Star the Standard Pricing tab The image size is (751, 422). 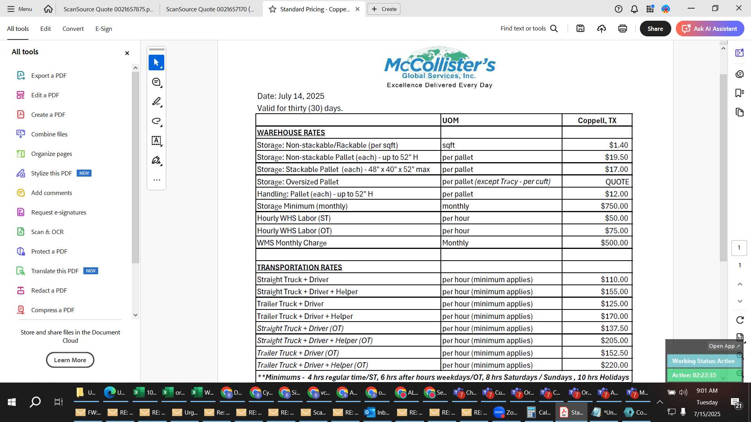point(272,9)
